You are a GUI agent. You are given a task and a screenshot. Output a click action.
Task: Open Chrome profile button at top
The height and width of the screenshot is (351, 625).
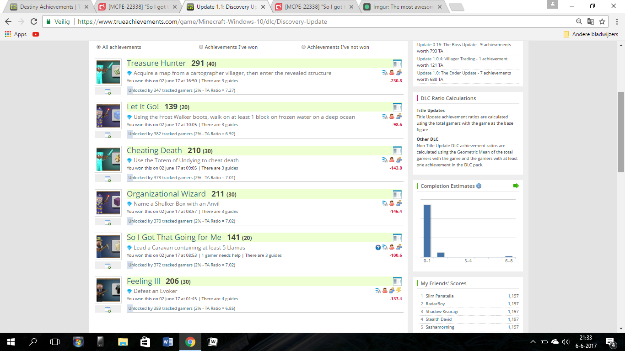click(553, 4)
